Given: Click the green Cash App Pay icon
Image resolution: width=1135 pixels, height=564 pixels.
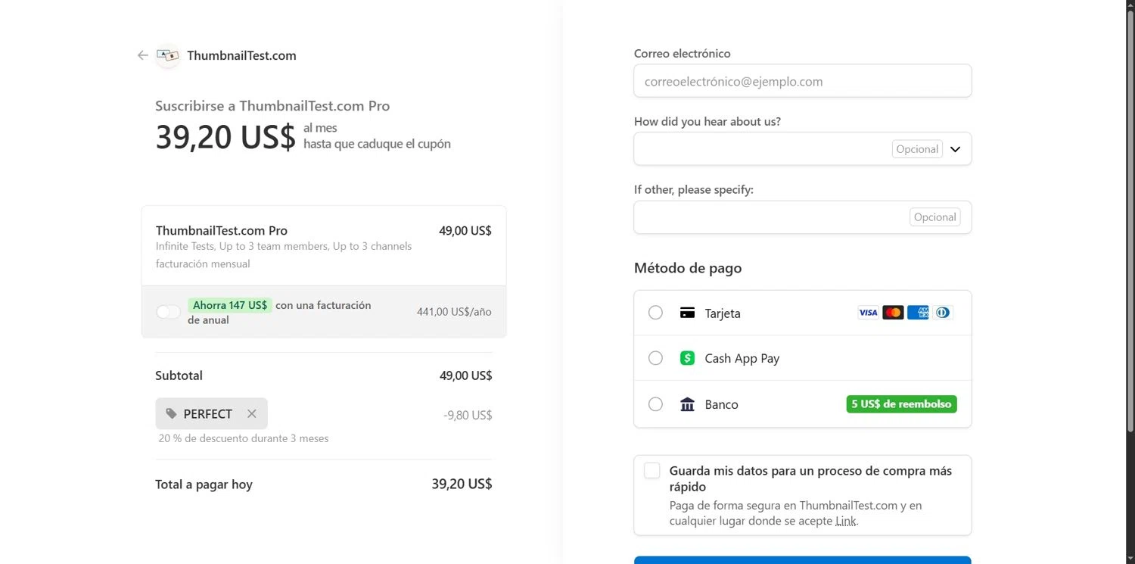Looking at the screenshot, I should click(687, 358).
